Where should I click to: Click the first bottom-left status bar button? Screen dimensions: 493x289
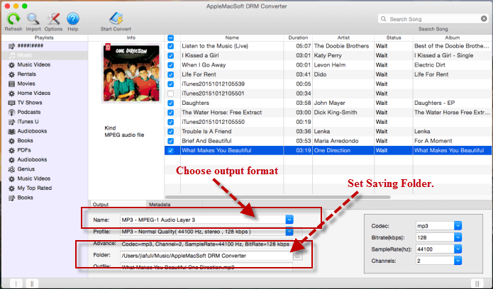tap(16, 283)
